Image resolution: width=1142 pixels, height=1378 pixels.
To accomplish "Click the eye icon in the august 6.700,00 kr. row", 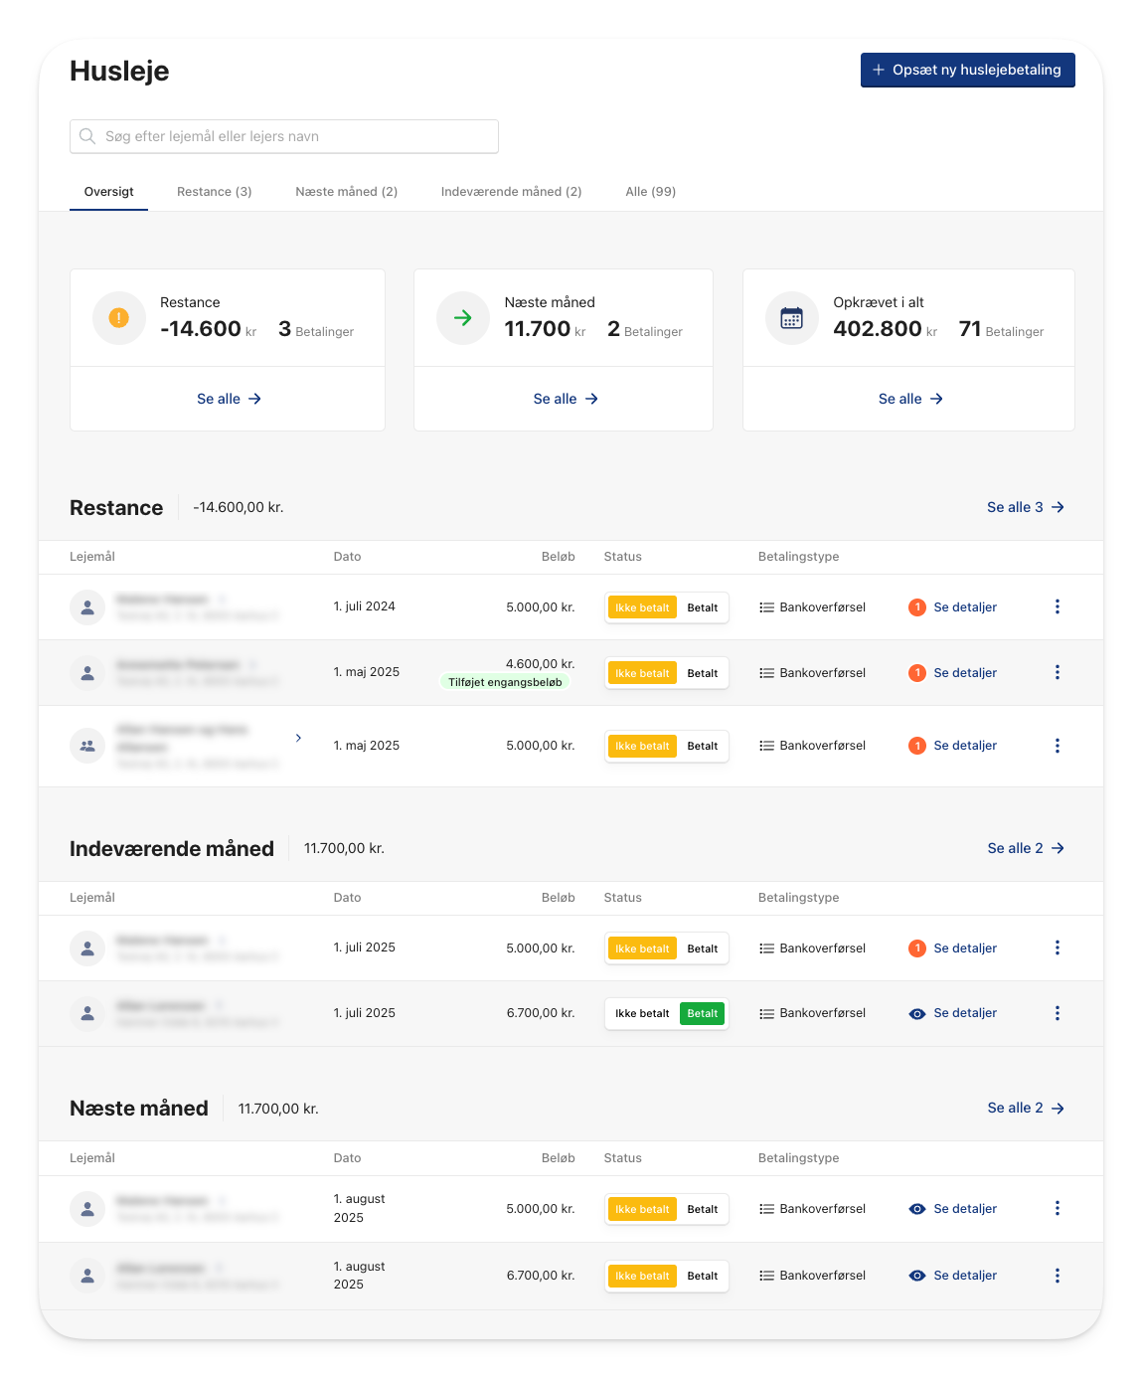I will click(917, 1276).
